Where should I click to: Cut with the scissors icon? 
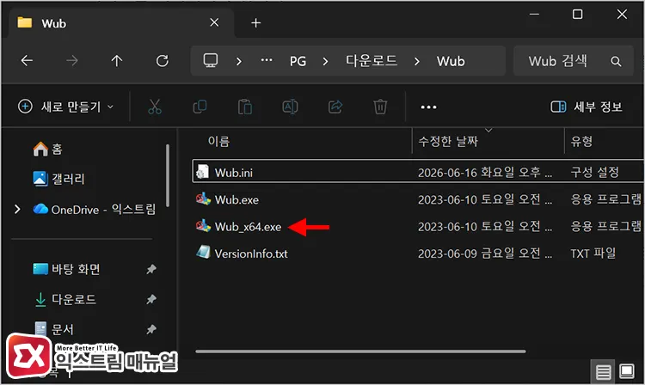coord(155,107)
